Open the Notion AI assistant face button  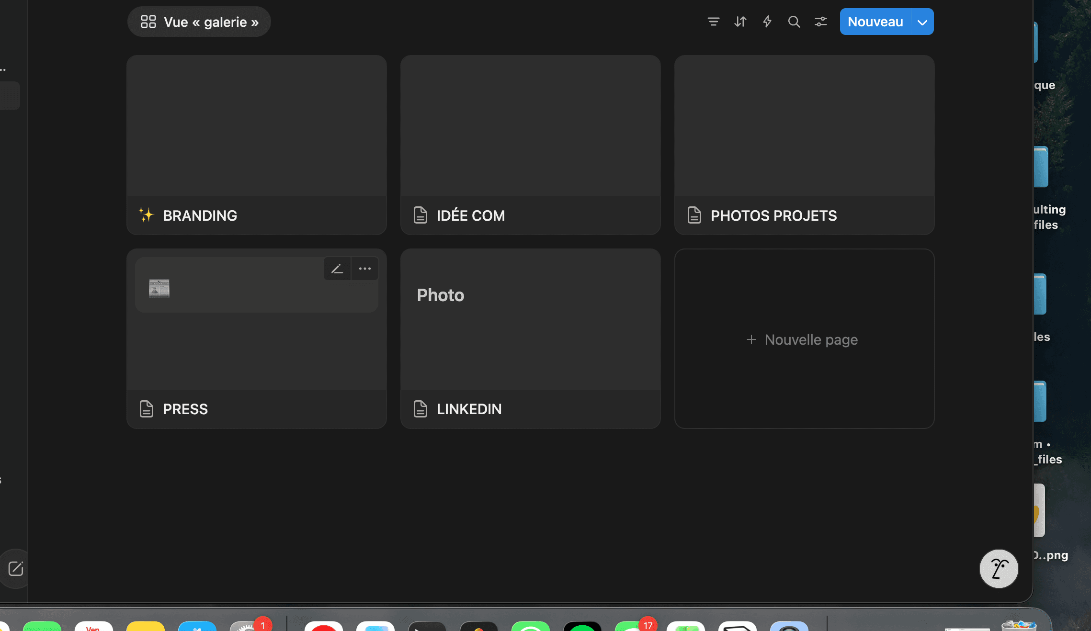tap(999, 568)
